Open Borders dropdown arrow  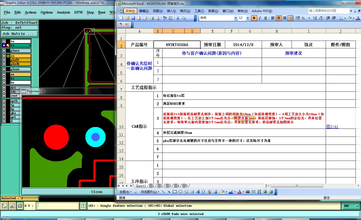point(345,18)
